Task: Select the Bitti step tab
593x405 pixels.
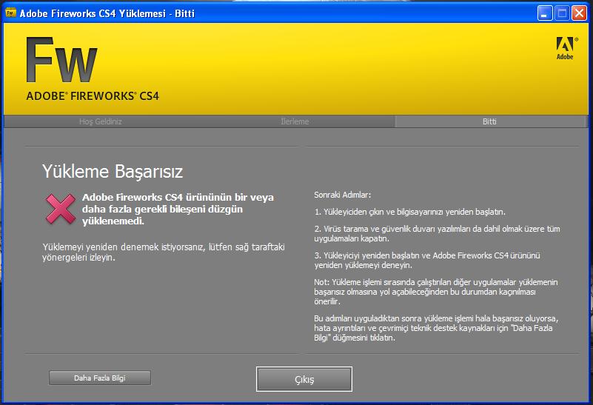Action: [x=490, y=121]
